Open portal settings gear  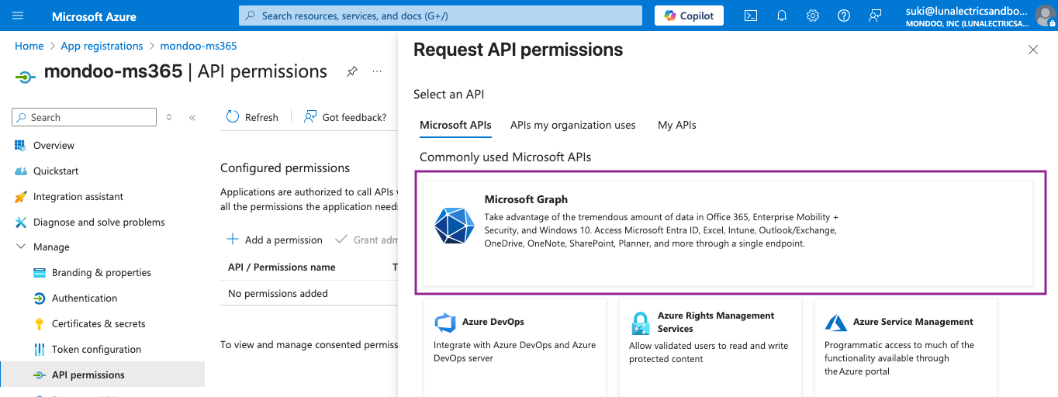(x=813, y=16)
